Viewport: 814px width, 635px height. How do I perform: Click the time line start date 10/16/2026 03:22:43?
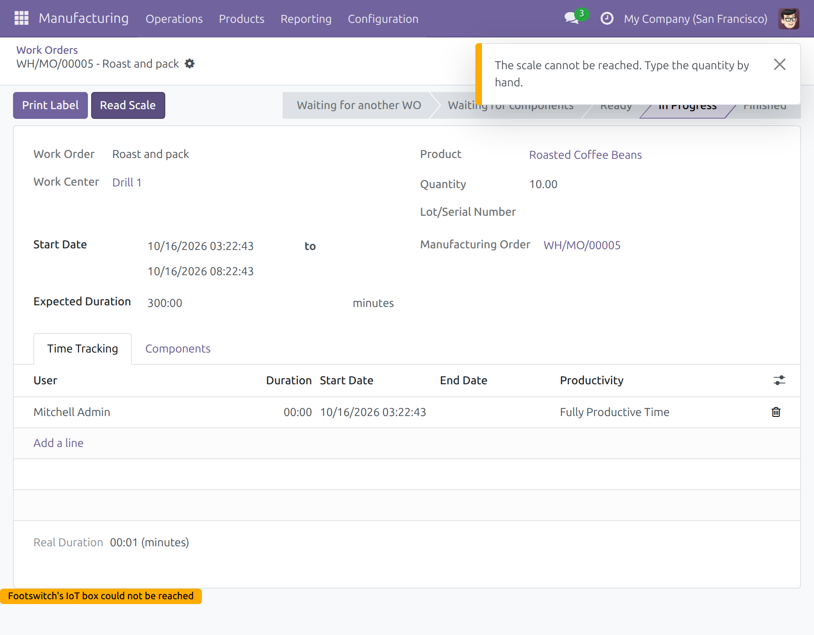pyautogui.click(x=373, y=412)
